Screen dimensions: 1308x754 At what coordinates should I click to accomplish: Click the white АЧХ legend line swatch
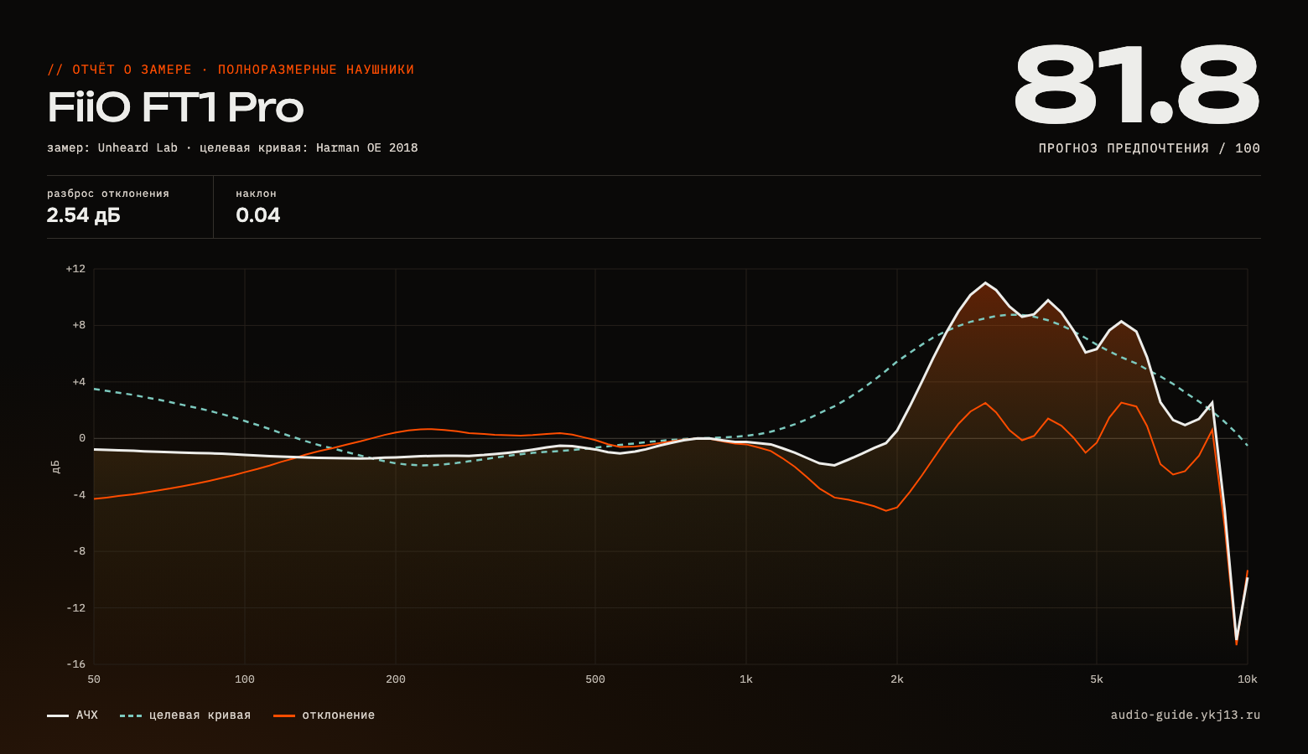click(x=58, y=715)
